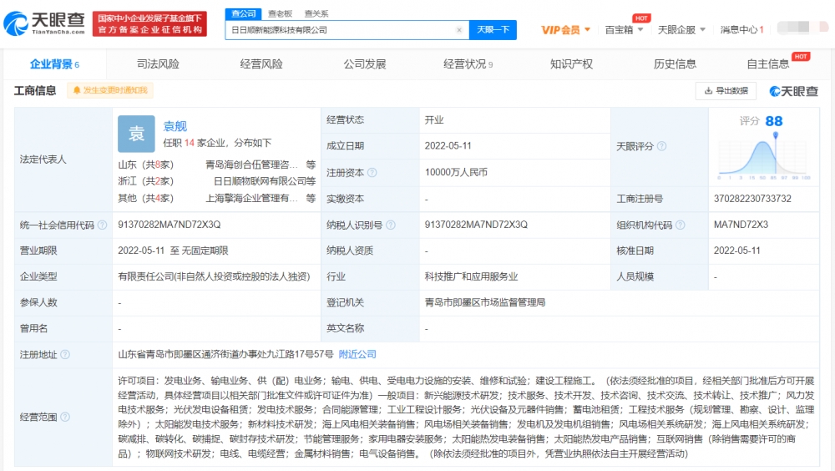
Task: Click the legal representative name 袁舰
Action: click(x=175, y=126)
